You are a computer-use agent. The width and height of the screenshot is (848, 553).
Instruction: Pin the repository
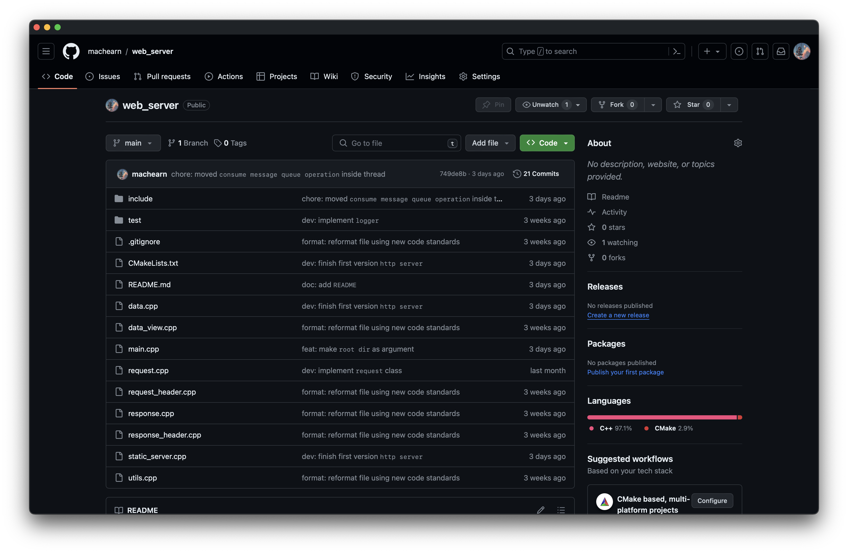pos(493,104)
